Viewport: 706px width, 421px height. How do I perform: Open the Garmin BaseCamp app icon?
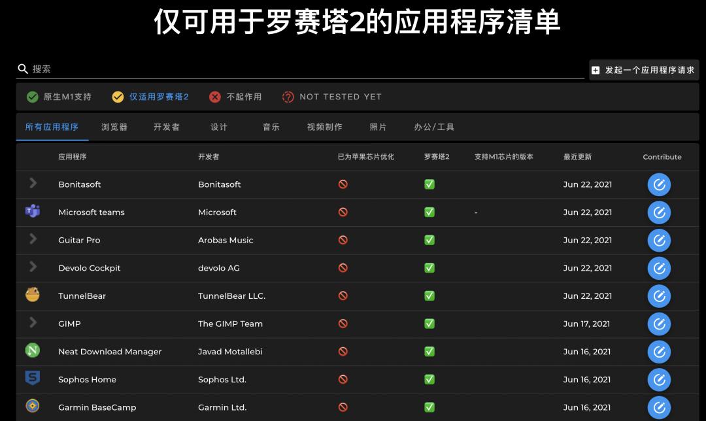click(33, 407)
